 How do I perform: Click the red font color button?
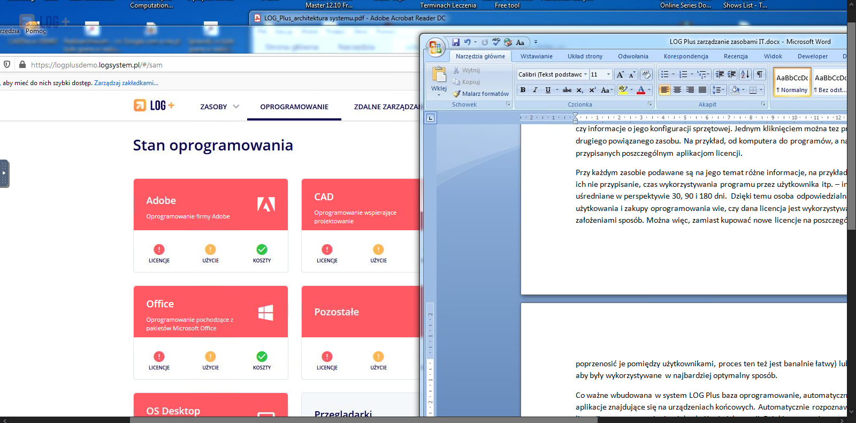[641, 90]
